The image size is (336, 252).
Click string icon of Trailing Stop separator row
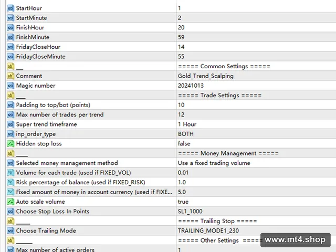[10, 221]
